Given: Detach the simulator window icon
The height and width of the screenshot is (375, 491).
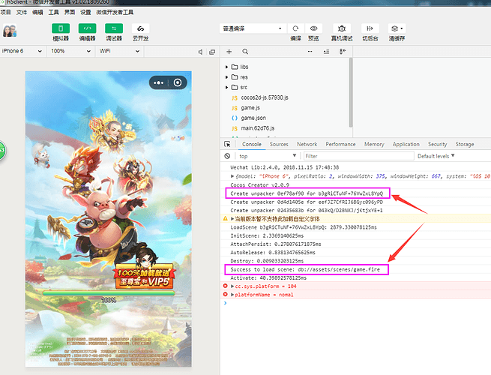Looking at the screenshot, I should click(212, 52).
